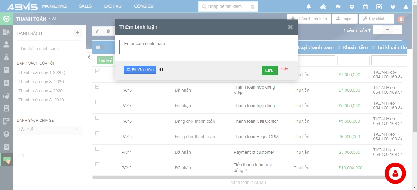417x190 pixels.
Task: Click the notifications bell icon
Action: [309, 6]
